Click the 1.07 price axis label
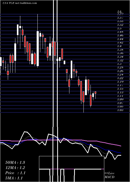Screen dimensions: 130x182 [120, 103]
